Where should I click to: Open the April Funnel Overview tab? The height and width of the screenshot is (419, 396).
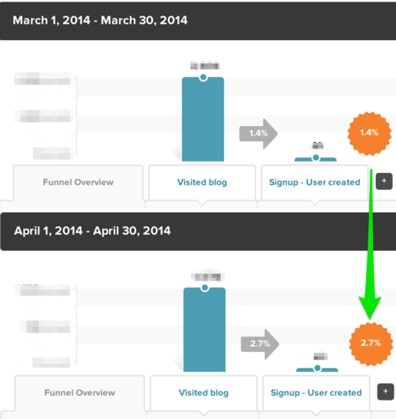coord(80,393)
